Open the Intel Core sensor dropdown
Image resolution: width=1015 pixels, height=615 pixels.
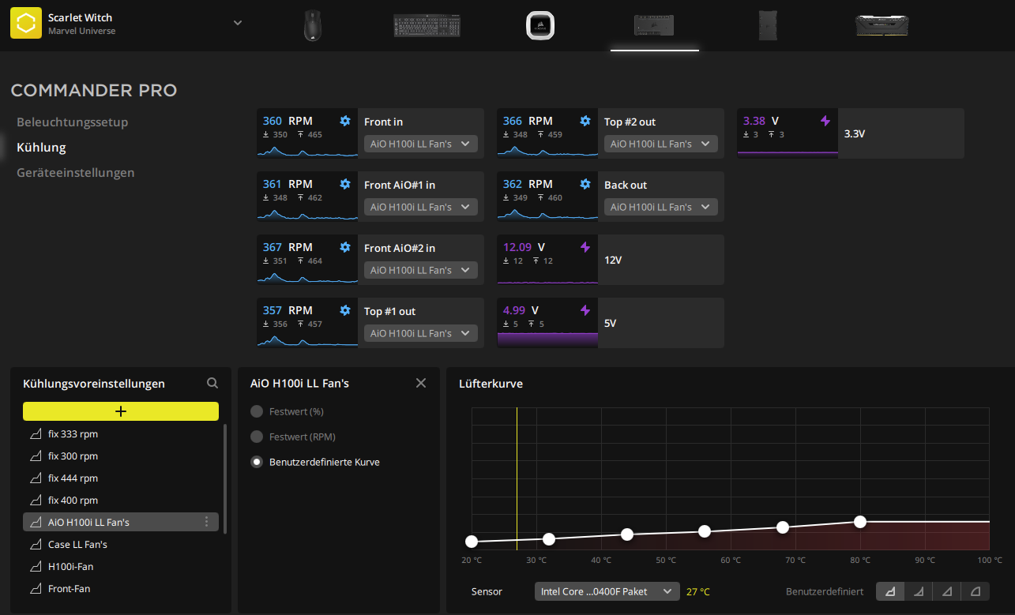607,591
